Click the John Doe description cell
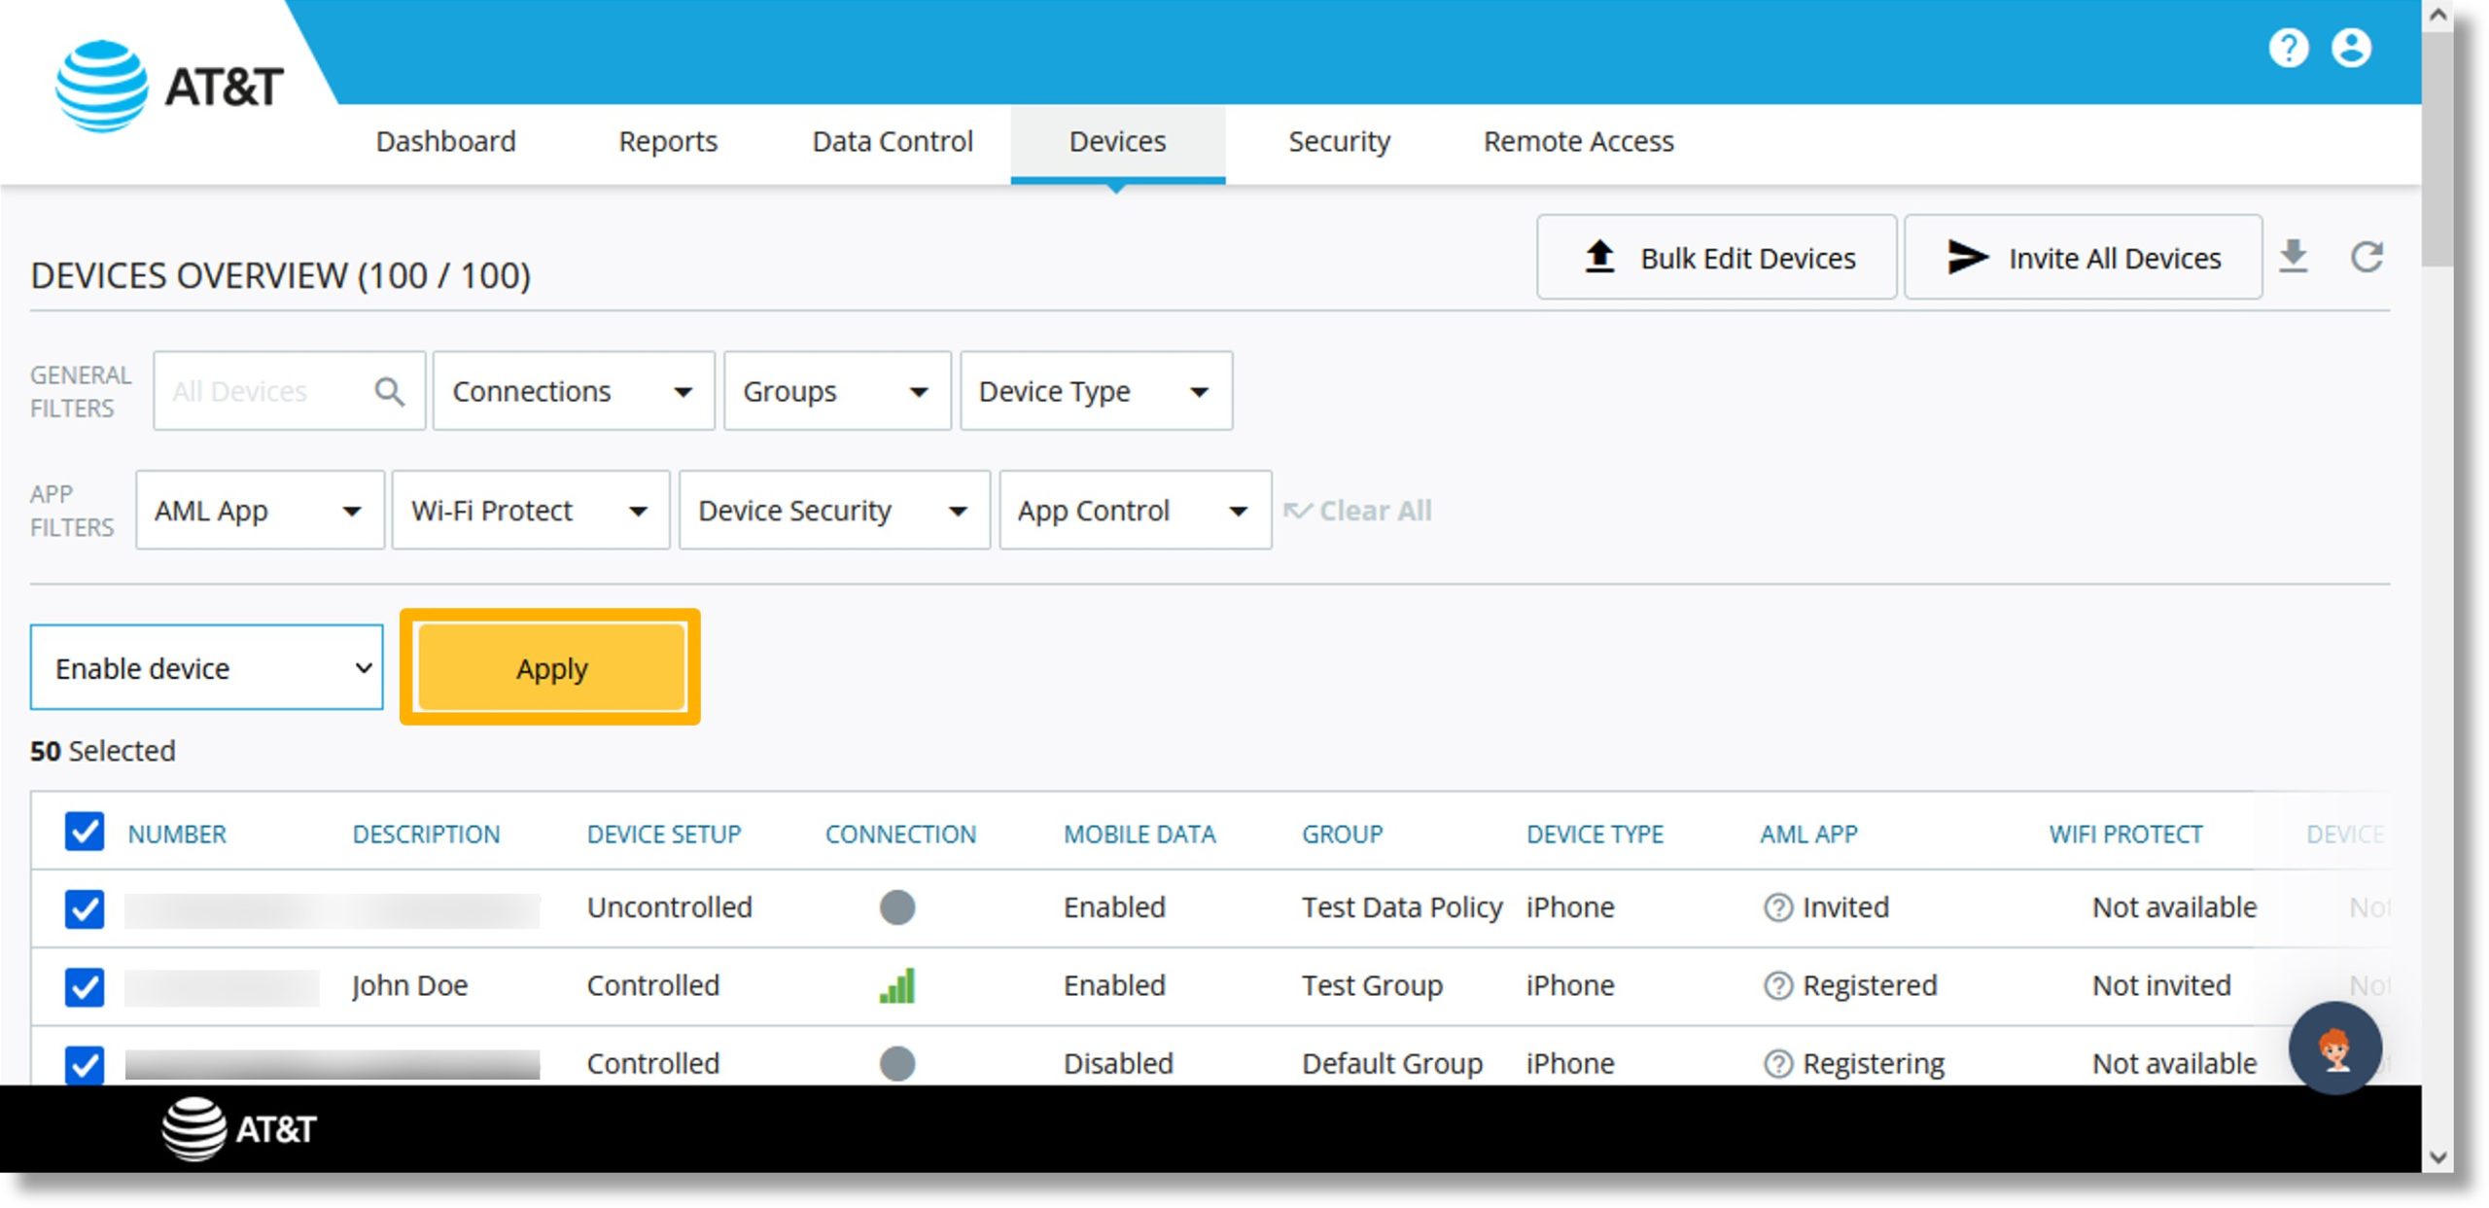 (409, 986)
